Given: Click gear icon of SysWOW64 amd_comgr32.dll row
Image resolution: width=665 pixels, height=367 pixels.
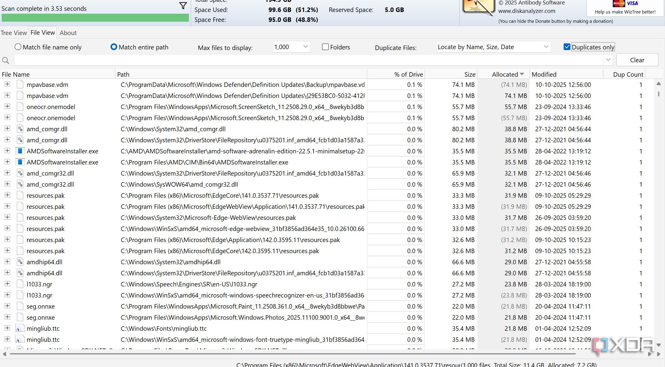Looking at the screenshot, I should (x=20, y=185).
